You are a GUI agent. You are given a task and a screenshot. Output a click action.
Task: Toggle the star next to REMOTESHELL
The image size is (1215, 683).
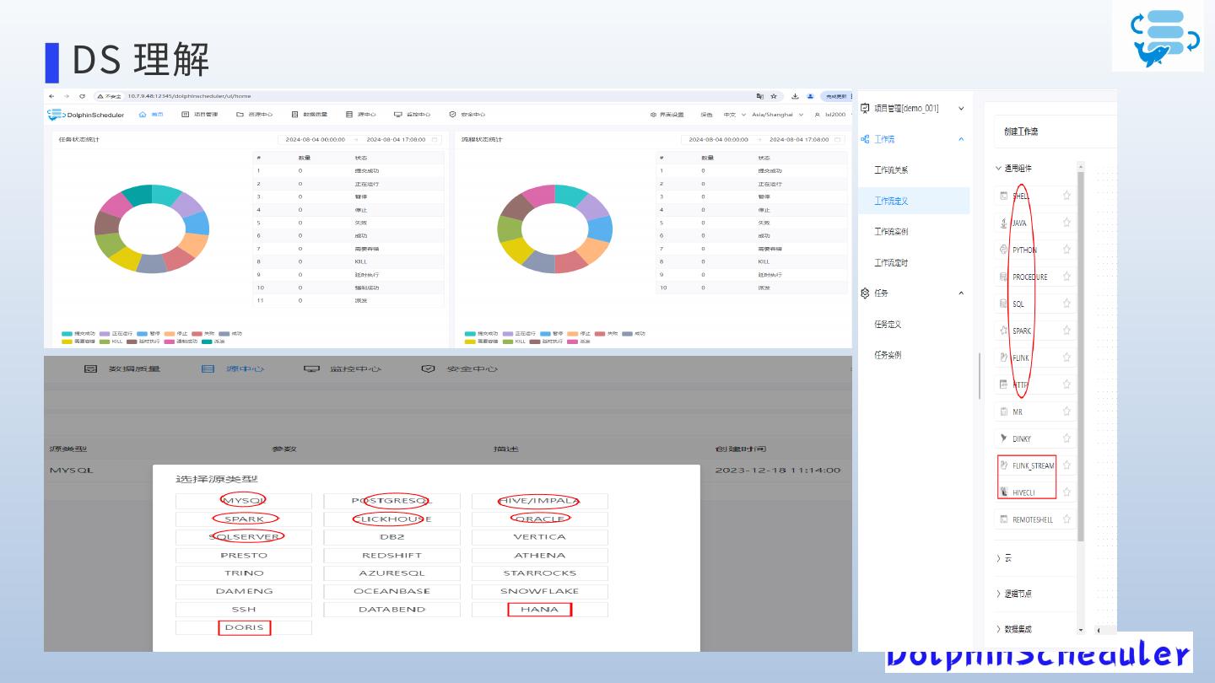1066,519
